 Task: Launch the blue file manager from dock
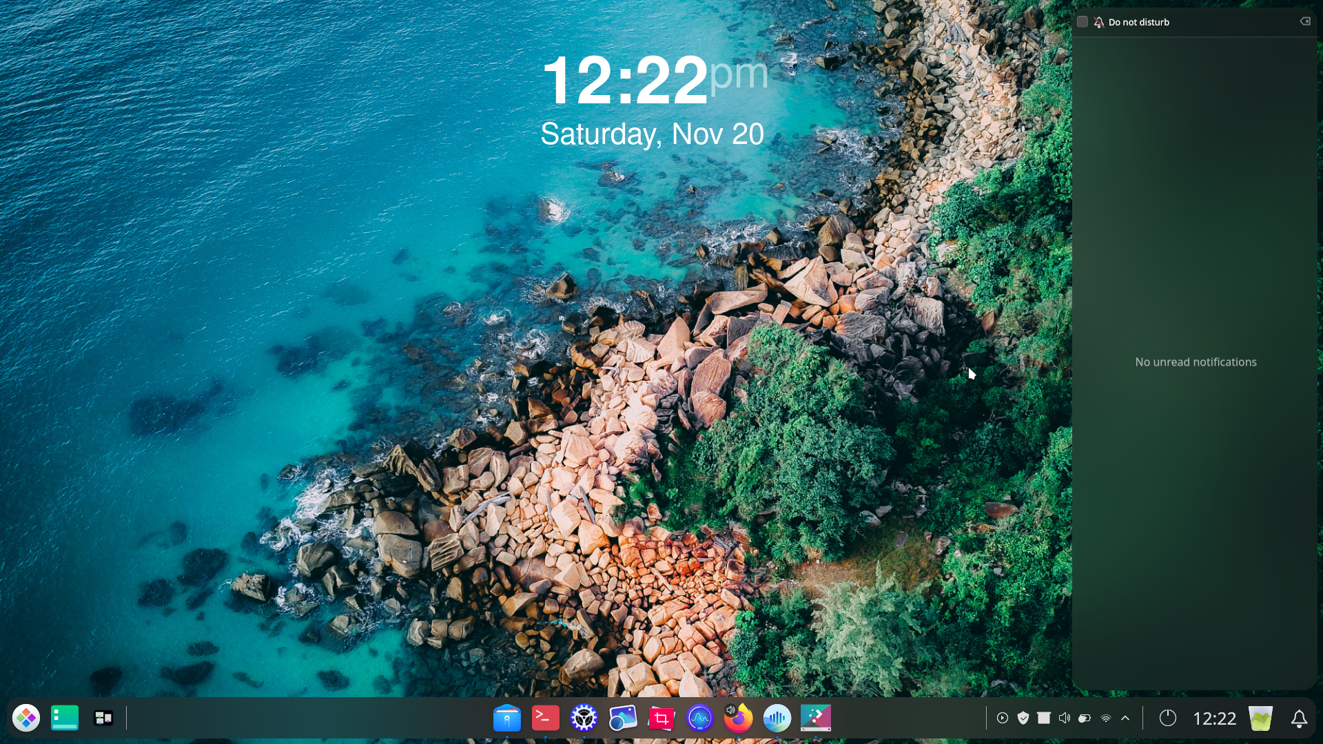[506, 718]
